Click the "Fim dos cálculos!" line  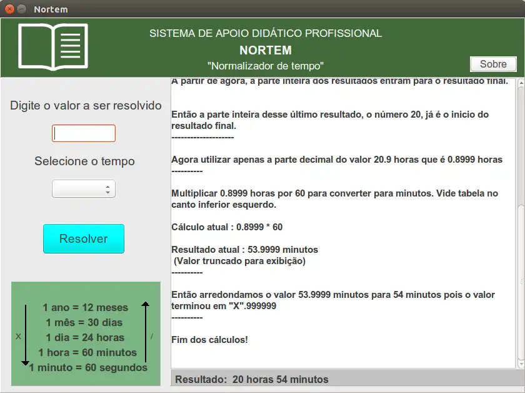pyautogui.click(x=209, y=340)
